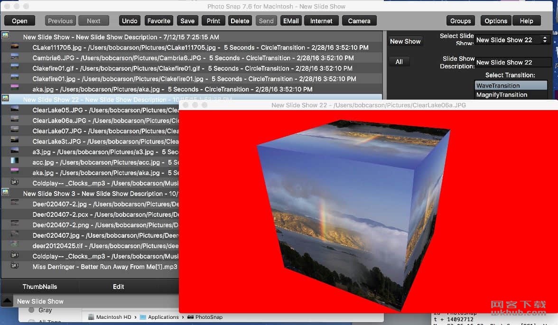558x325 pixels.
Task: Save the slide show
Action: pos(187,21)
